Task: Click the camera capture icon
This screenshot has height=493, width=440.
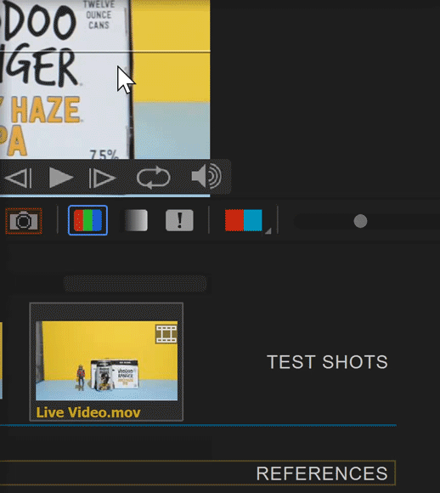Action: (24, 221)
